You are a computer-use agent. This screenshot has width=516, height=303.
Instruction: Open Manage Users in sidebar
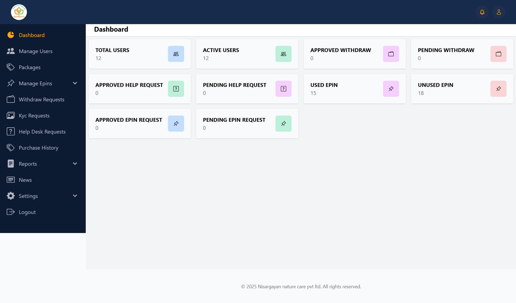[x=35, y=51]
